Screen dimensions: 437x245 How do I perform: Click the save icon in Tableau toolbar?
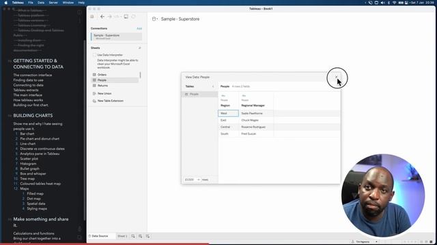[x=126, y=16]
